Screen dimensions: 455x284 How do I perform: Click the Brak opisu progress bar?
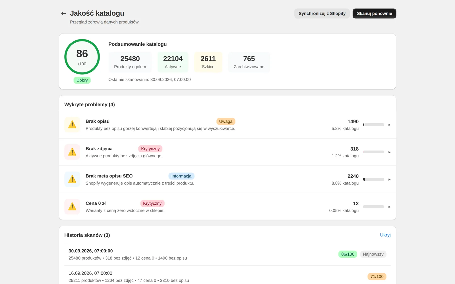(373, 125)
